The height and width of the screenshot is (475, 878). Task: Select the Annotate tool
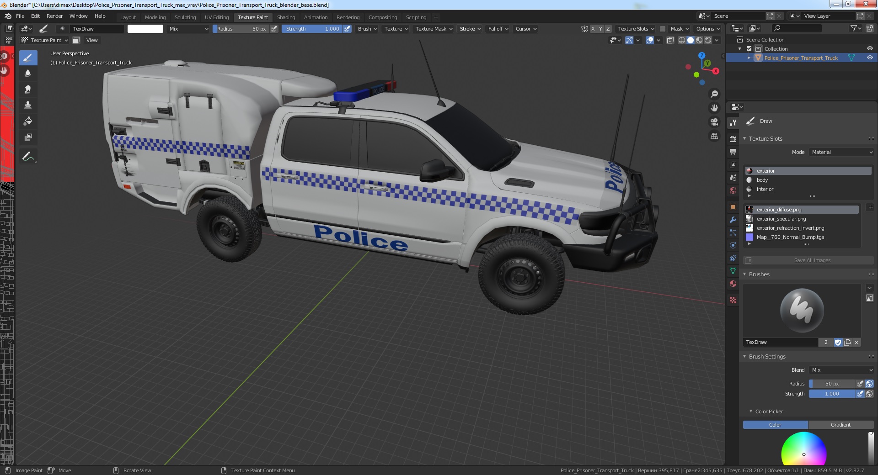click(28, 157)
